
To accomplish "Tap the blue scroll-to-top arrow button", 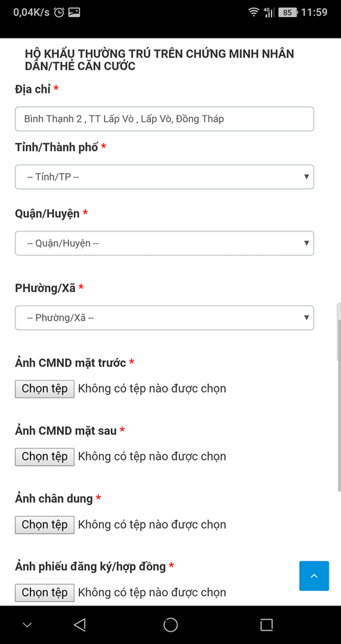I will 314,576.
